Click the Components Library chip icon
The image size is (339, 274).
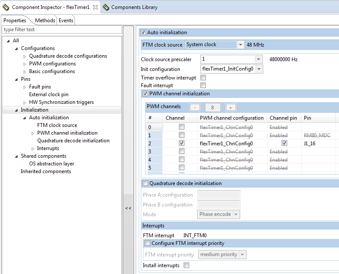coord(106,7)
